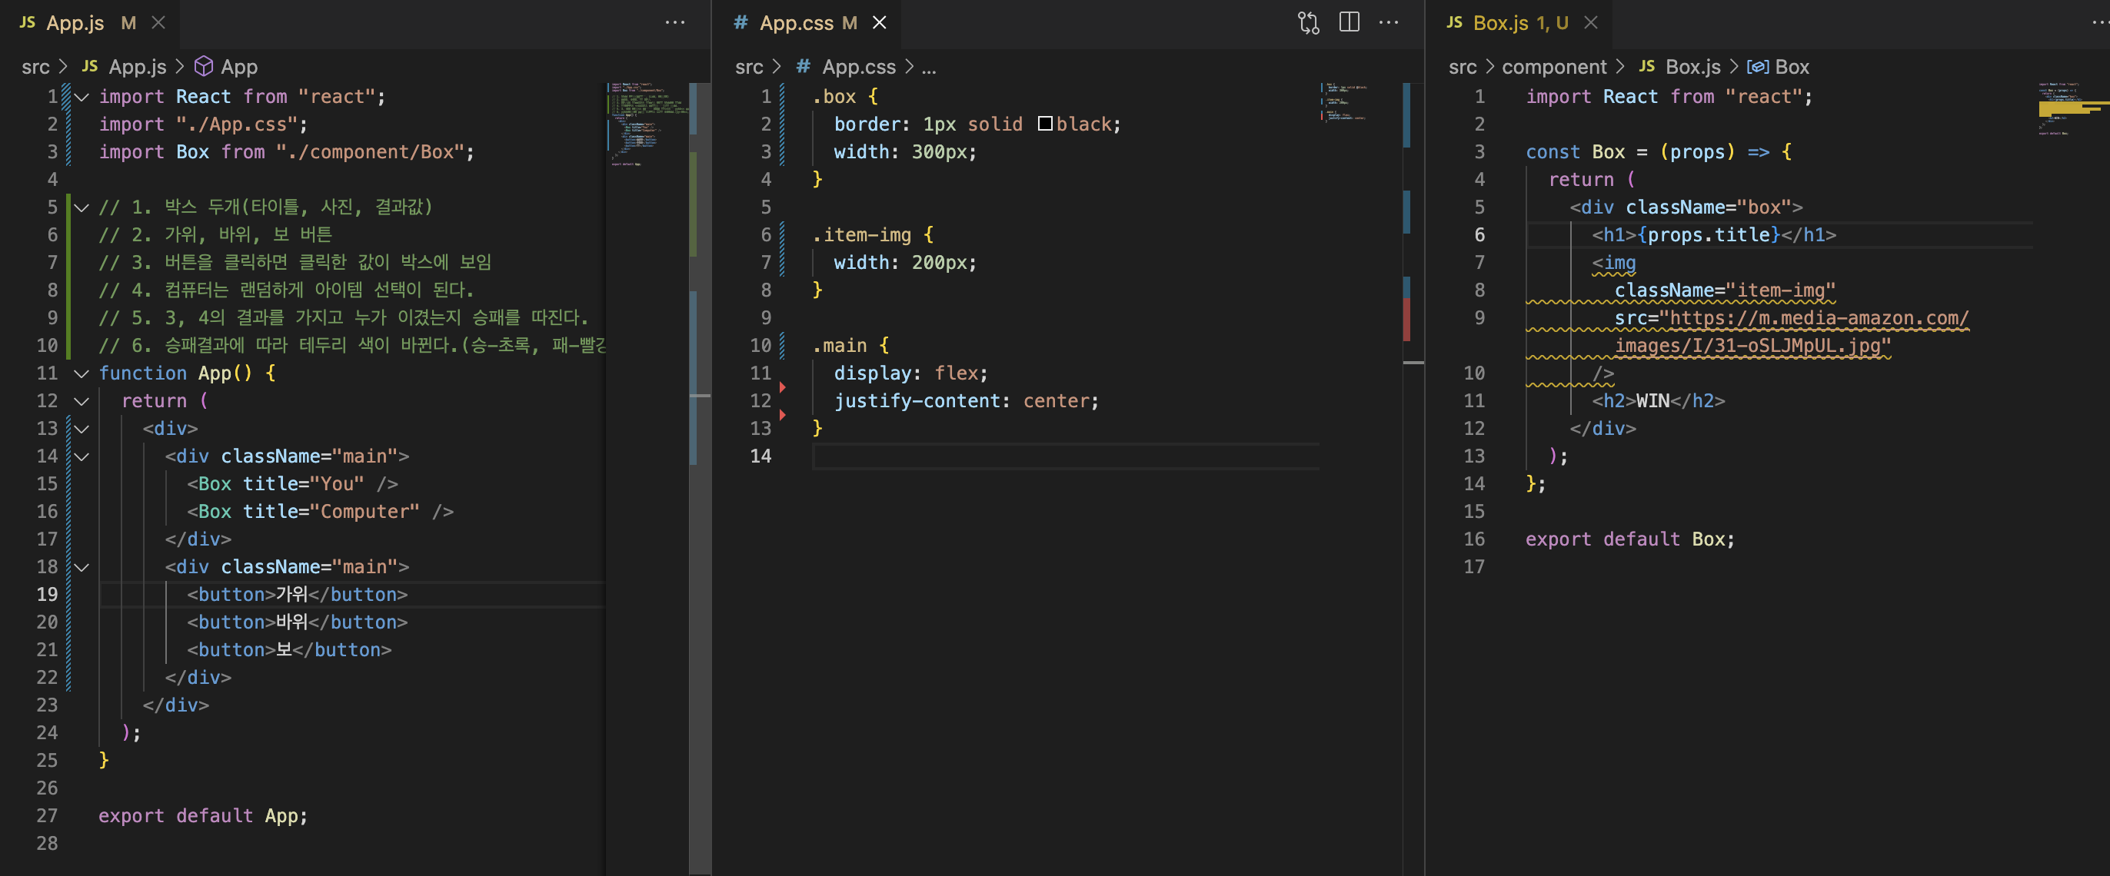This screenshot has width=2110, height=876.
Task: Click 'const Box = (props) =>' line
Action: tap(1659, 152)
